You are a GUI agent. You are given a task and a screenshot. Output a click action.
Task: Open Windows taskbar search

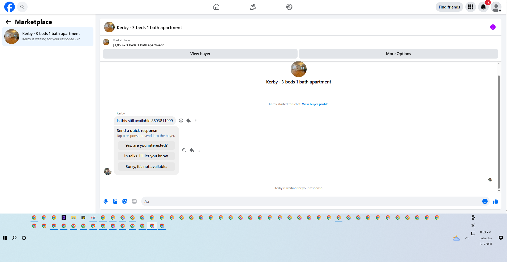tap(14, 238)
